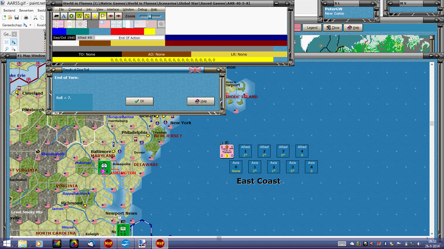
Task: Open the Windows Start button
Action: [7, 244]
